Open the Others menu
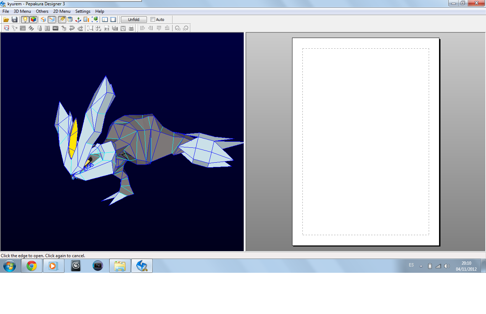 tap(42, 11)
